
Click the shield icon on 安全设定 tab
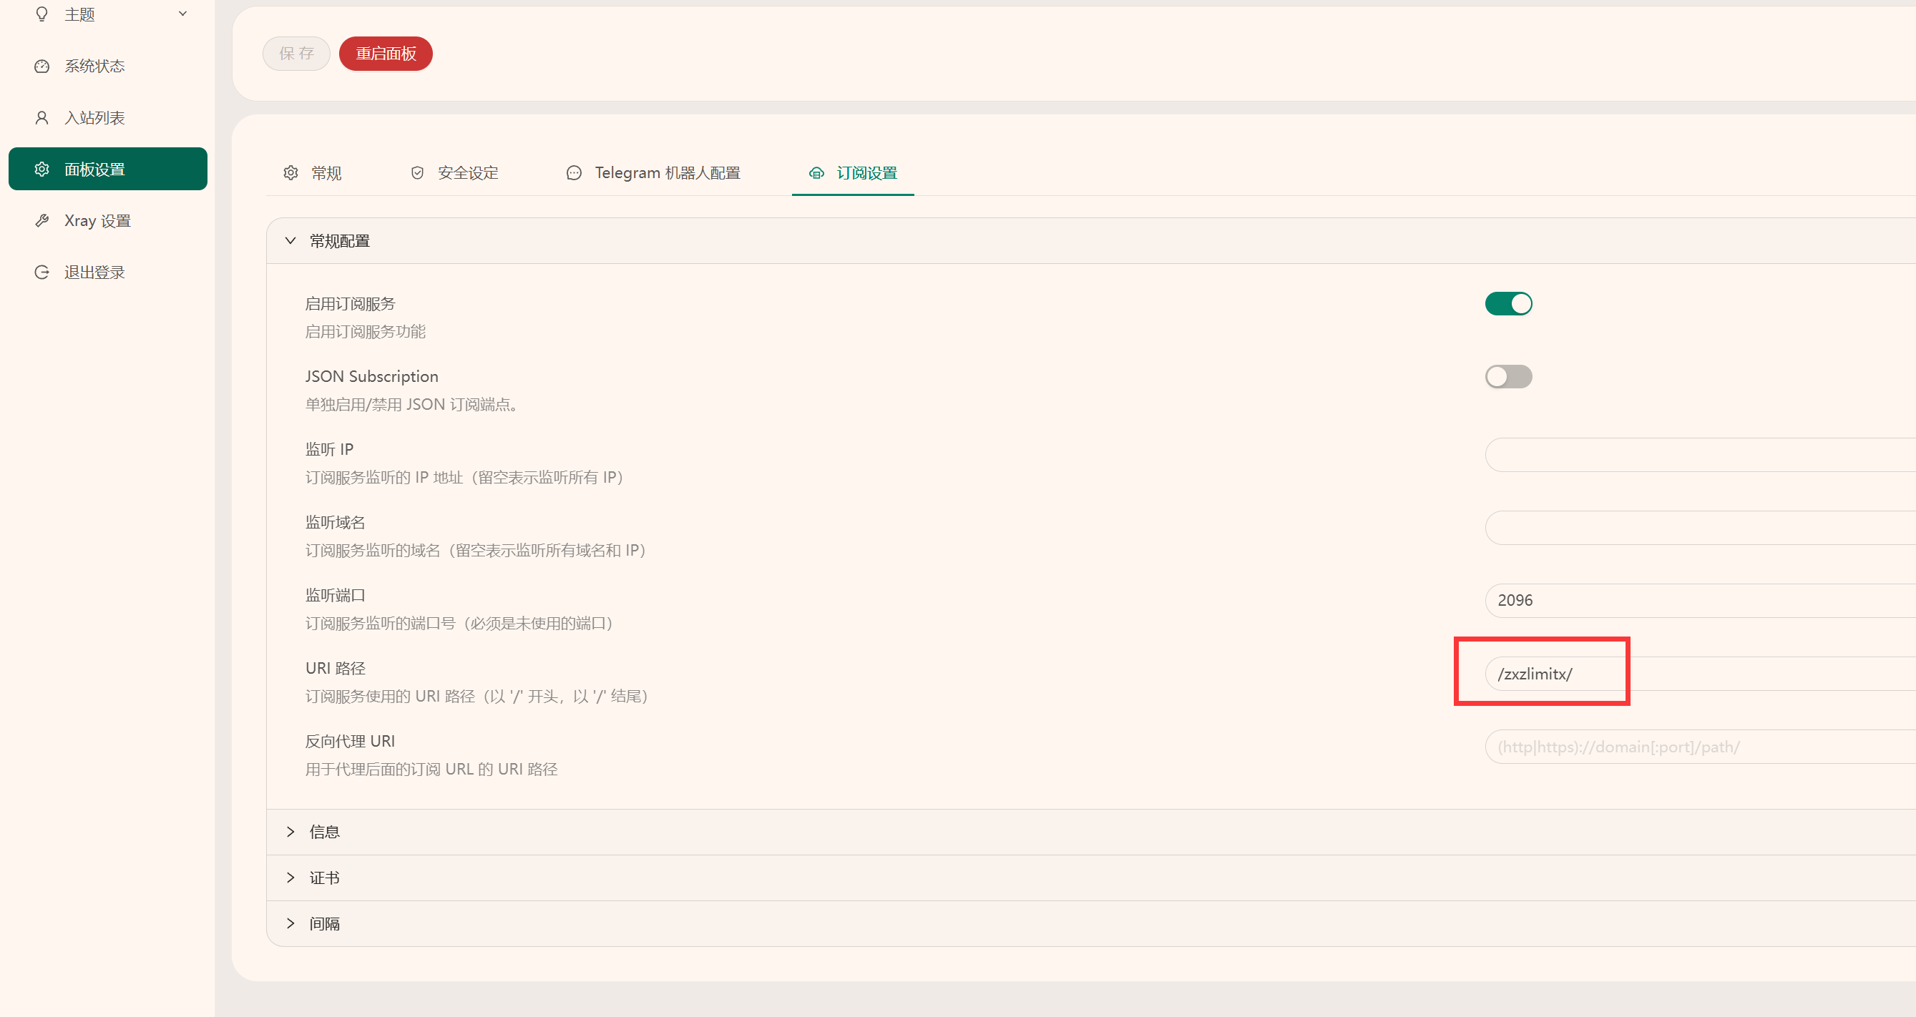(x=417, y=172)
